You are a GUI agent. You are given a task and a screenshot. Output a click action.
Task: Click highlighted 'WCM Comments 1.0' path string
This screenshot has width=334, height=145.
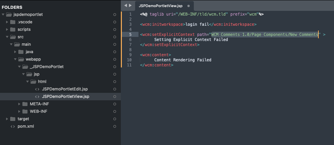point(265,35)
